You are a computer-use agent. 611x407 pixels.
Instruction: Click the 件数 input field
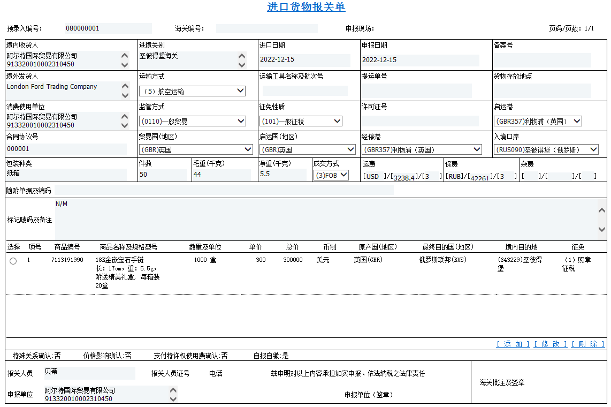[x=163, y=175]
